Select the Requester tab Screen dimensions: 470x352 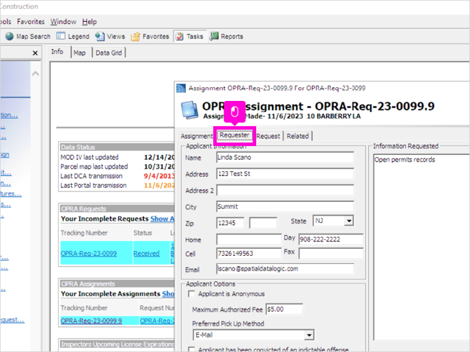pyautogui.click(x=234, y=135)
